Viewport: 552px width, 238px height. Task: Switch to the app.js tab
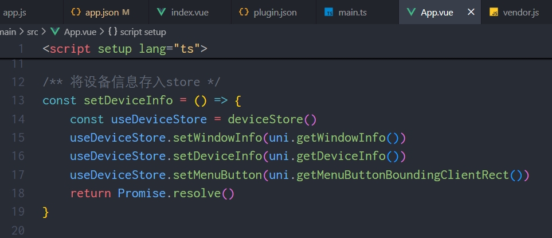point(15,12)
